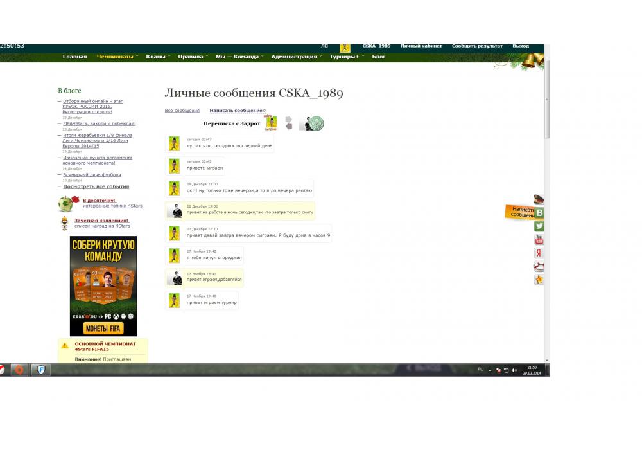Click the lifebuoy help sidebar icon

coord(539,266)
